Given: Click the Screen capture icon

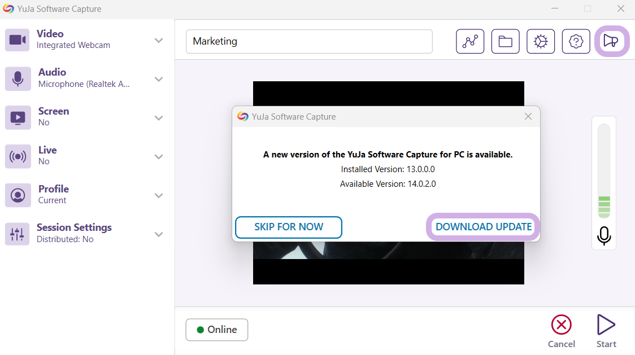Looking at the screenshot, I should click(18, 117).
